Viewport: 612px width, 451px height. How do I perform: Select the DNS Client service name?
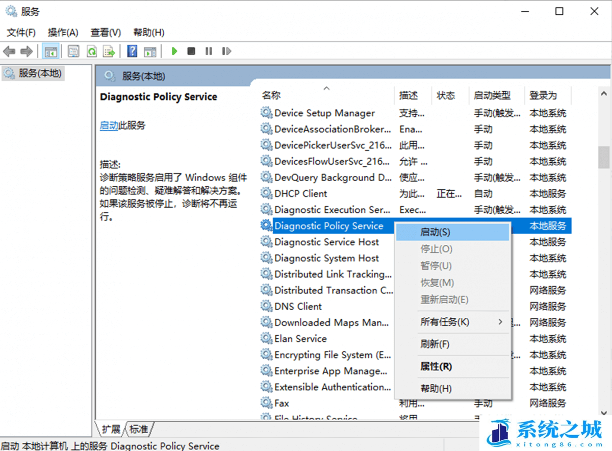[298, 306]
